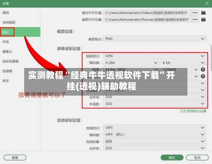212x164 pixels.
Task: Click the vertical scrollbar on the right
Action: [211, 58]
